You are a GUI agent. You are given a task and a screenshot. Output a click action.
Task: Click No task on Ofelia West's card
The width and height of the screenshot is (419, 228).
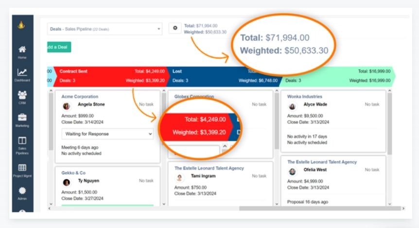point(372,170)
